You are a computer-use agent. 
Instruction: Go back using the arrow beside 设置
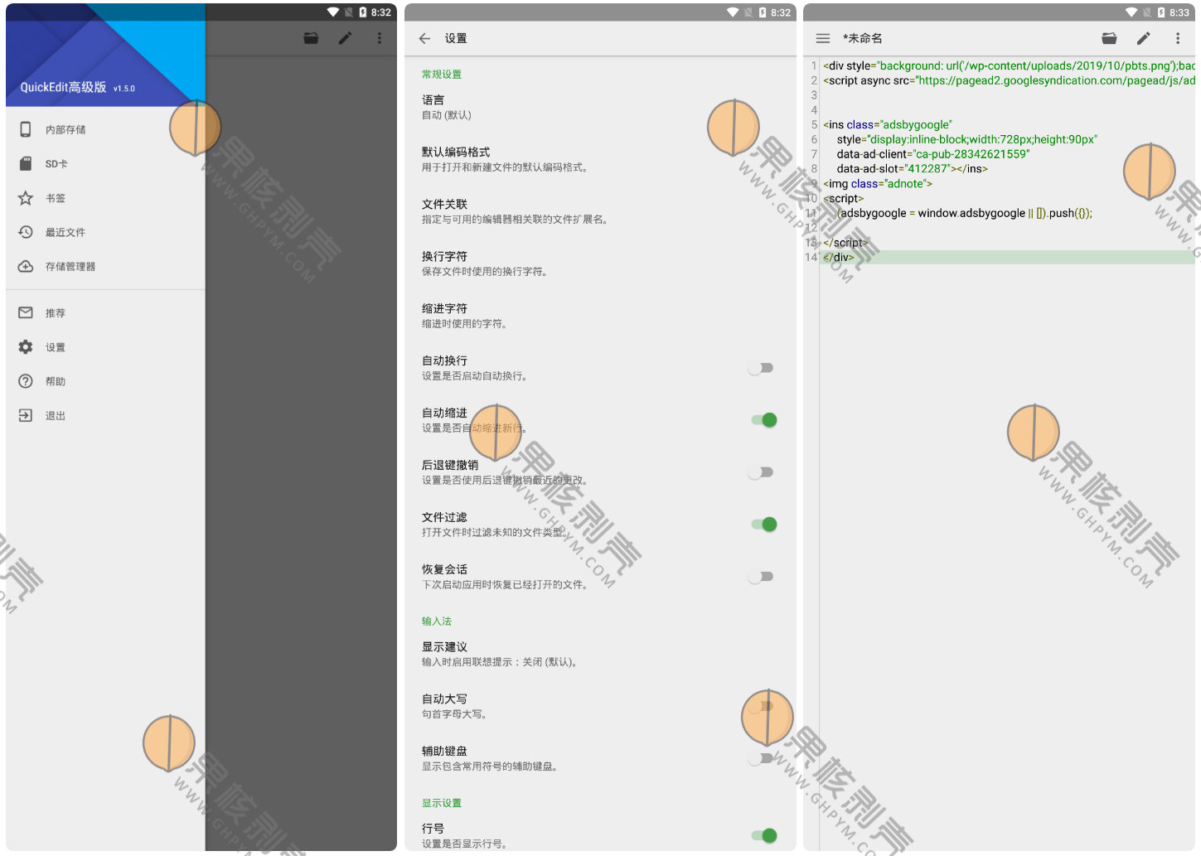tap(424, 38)
